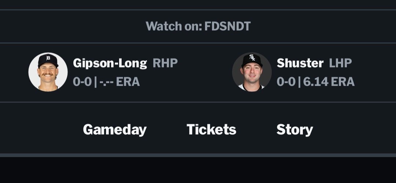Tap Gipson-Long's 0-0 win-loss record
396x183 pixels.
tap(82, 81)
